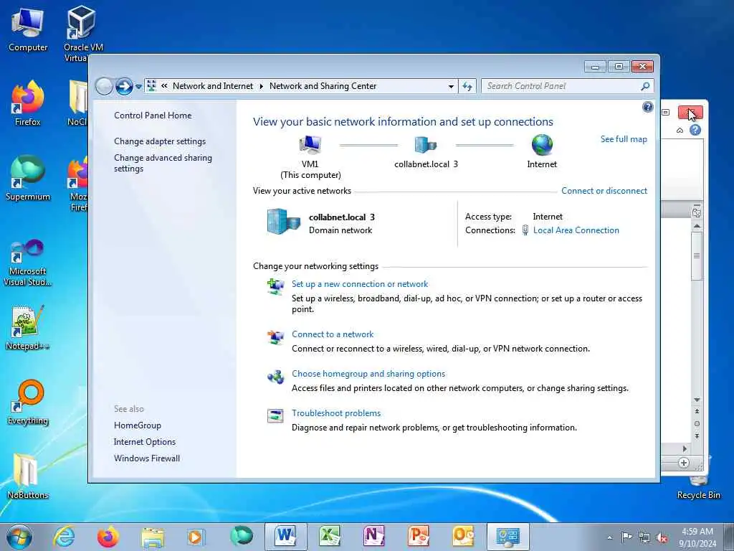Click the Set up new connection icon
Viewport: 734px width, 551px height.
click(x=275, y=286)
